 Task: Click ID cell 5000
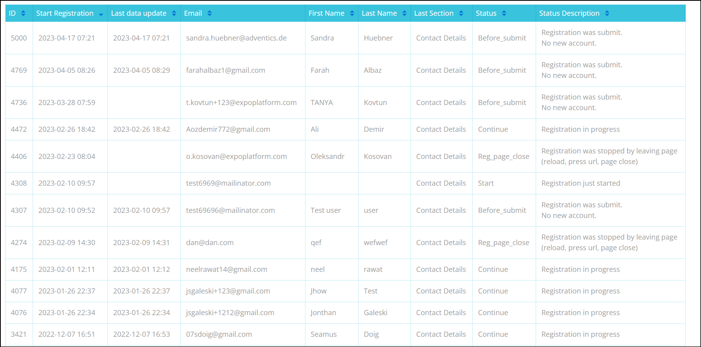coord(19,38)
